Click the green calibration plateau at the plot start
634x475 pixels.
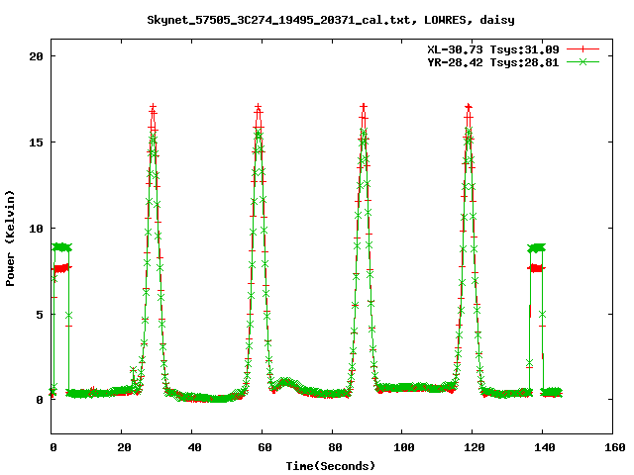coord(61,246)
